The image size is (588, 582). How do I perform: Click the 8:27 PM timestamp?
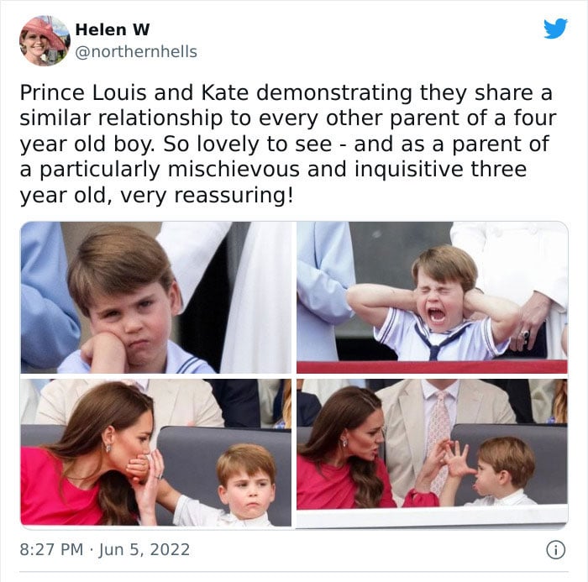51,550
